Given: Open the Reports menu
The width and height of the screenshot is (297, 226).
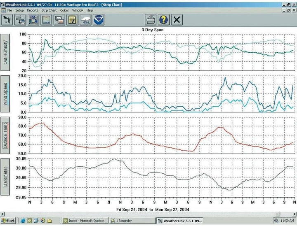Looking at the screenshot, I should 33,10.
